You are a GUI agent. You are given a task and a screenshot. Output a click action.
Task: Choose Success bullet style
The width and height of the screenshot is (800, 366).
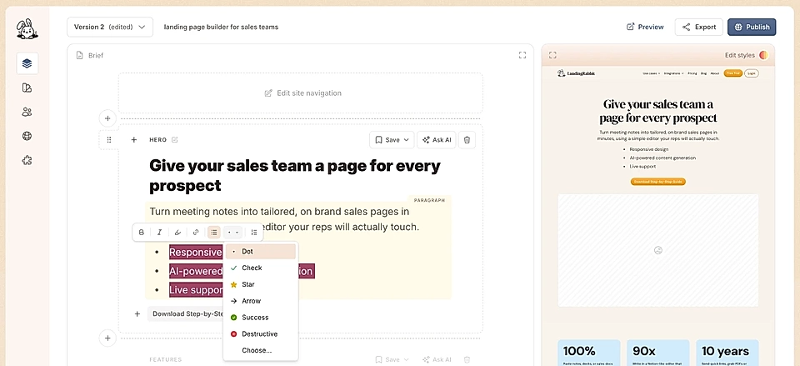(261, 317)
